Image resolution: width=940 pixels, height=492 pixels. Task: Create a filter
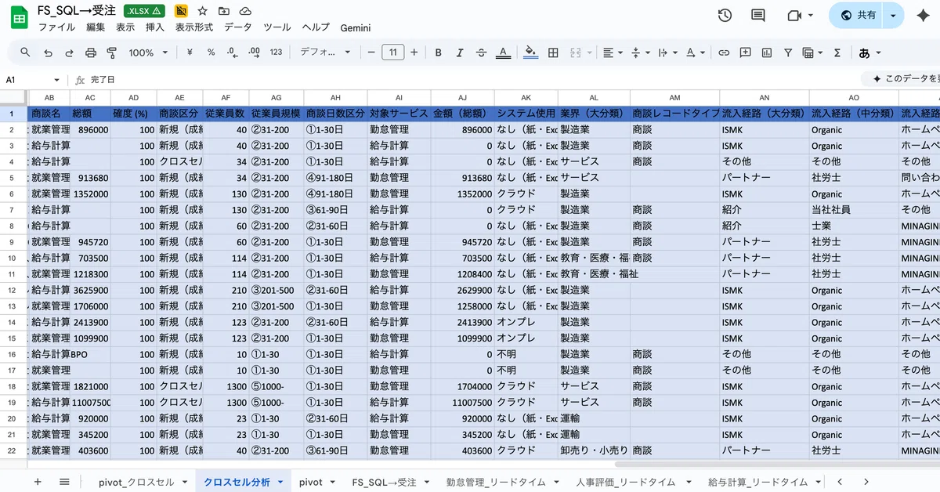click(x=788, y=52)
